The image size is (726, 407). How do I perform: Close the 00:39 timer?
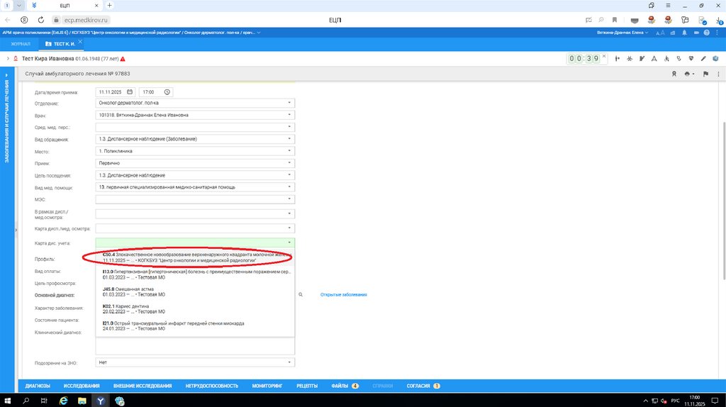tap(604, 56)
